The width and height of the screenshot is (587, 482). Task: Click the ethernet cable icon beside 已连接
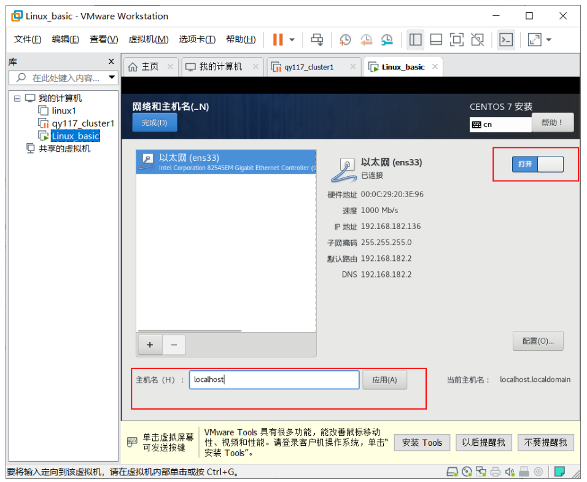pos(344,169)
